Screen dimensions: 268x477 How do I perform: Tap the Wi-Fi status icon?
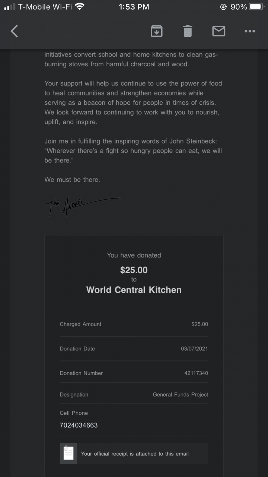pos(79,7)
